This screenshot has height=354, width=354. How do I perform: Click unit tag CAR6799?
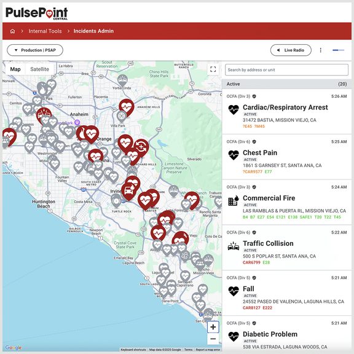coord(251,262)
